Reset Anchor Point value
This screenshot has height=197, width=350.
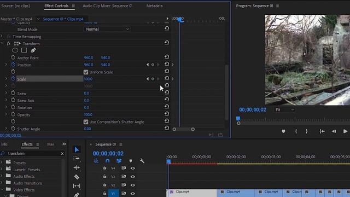166,57
